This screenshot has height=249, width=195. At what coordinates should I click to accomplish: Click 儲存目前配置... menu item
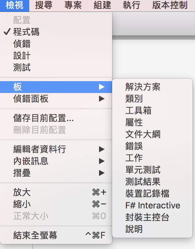(56, 118)
